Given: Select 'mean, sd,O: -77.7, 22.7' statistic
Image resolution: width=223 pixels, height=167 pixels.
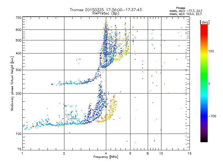Looking at the screenshot, I should coord(186,11).
